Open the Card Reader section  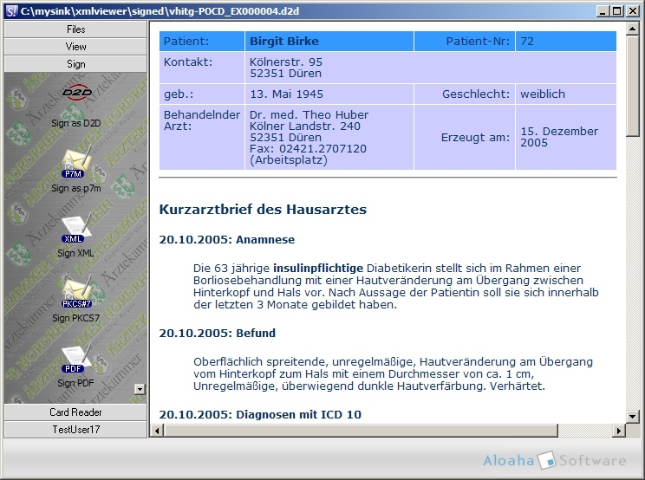76,412
